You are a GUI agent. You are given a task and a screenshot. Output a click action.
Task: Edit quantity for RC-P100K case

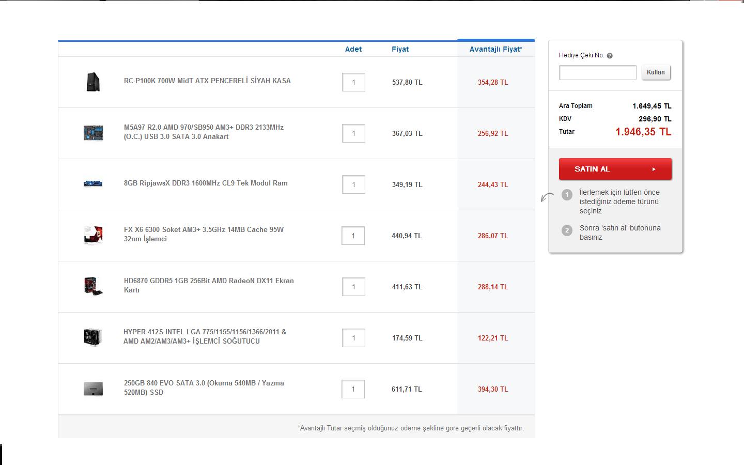pos(353,82)
